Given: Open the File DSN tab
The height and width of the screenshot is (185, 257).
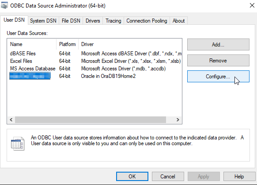Looking at the screenshot, I should 71,21.
